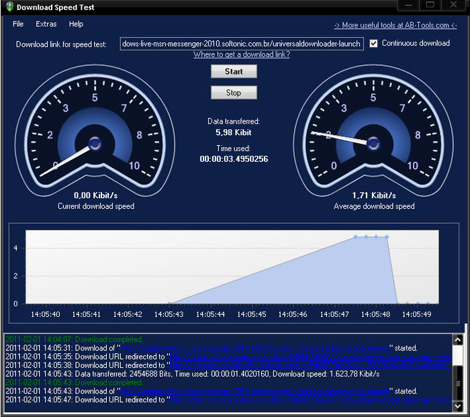Minimize the Download Speed Test window
The height and width of the screenshot is (417, 470).
click(x=408, y=5)
